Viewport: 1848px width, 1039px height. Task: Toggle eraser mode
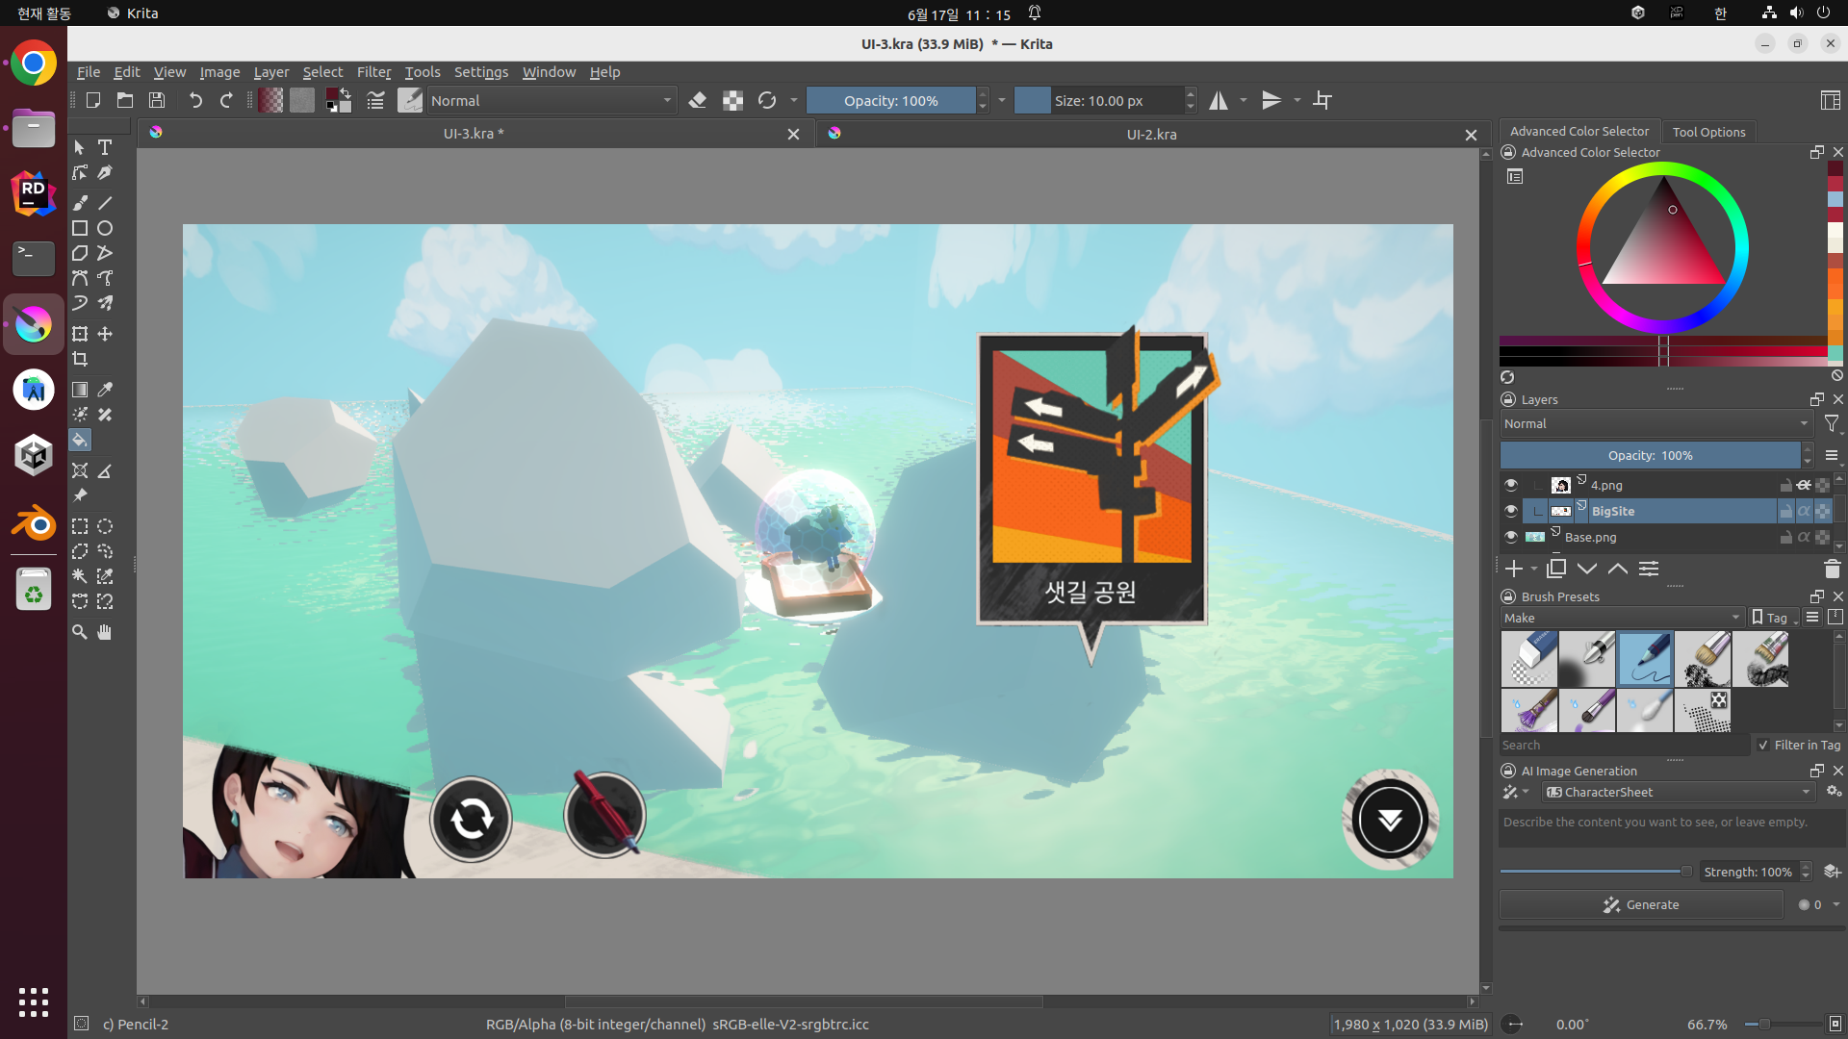[698, 100]
